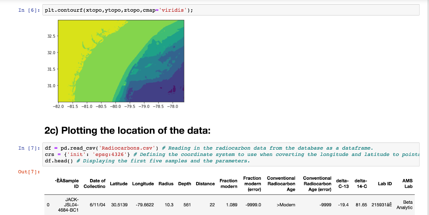Click the longitude value -79.6622
The image size is (429, 215).
[145, 205]
